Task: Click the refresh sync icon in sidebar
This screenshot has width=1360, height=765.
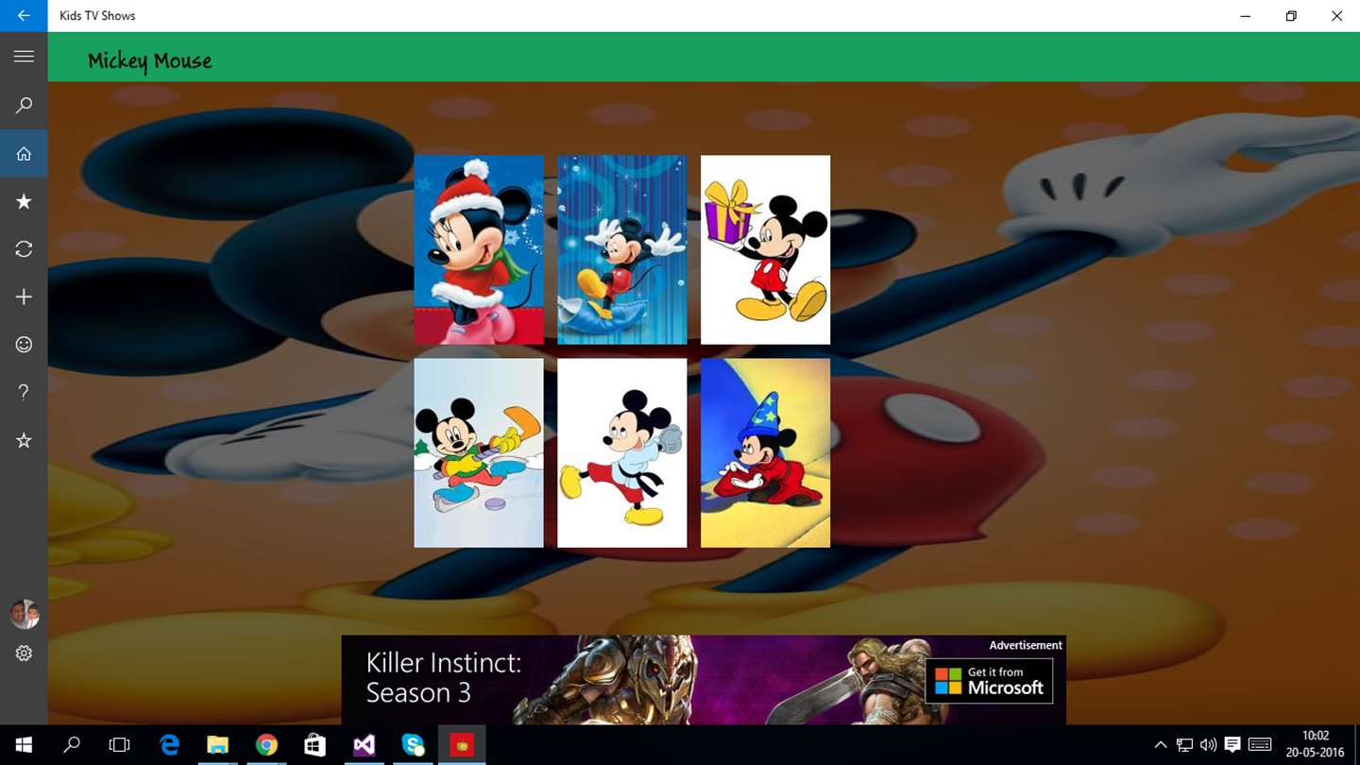Action: 24,249
